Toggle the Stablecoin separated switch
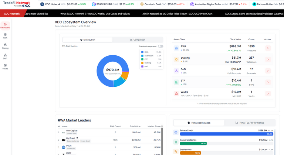This screenshot has height=155, width=284. point(160,46)
